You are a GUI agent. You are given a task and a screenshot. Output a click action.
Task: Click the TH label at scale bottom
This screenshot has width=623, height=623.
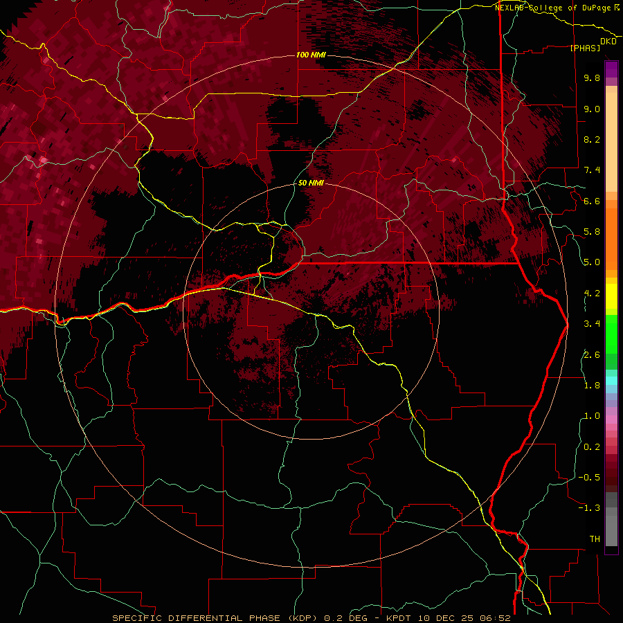(595, 539)
